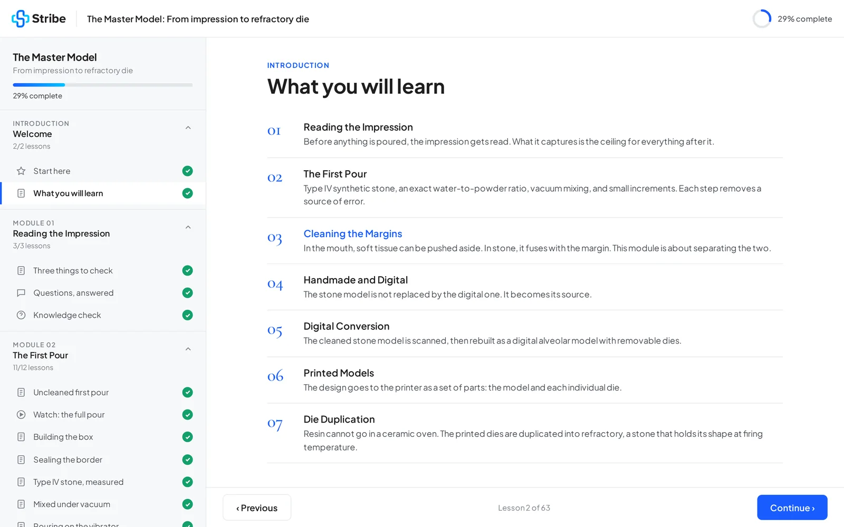
Task: Click the star icon beside Start here
Action: tap(21, 171)
